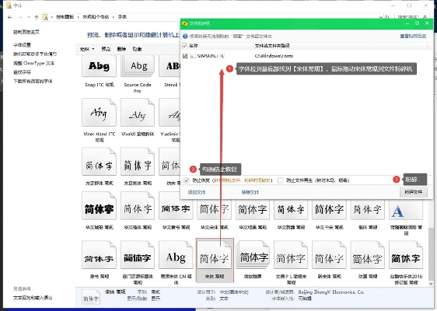The width and height of the screenshot is (437, 311).
Task: Click SIMSUN.TTC file name in list
Action: click(211, 56)
